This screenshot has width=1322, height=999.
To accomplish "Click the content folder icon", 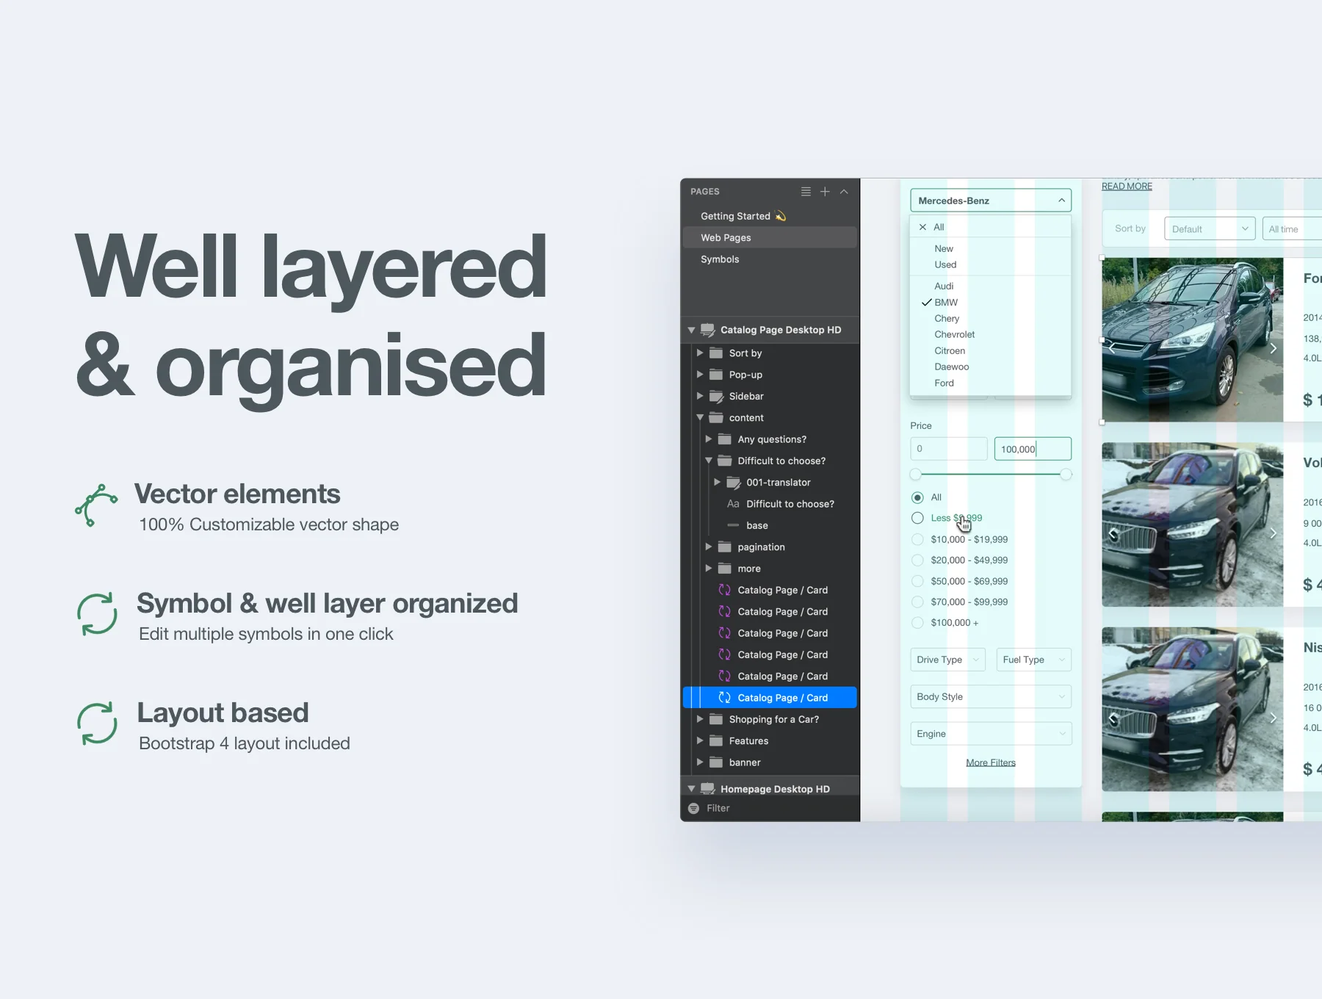I will (716, 417).
